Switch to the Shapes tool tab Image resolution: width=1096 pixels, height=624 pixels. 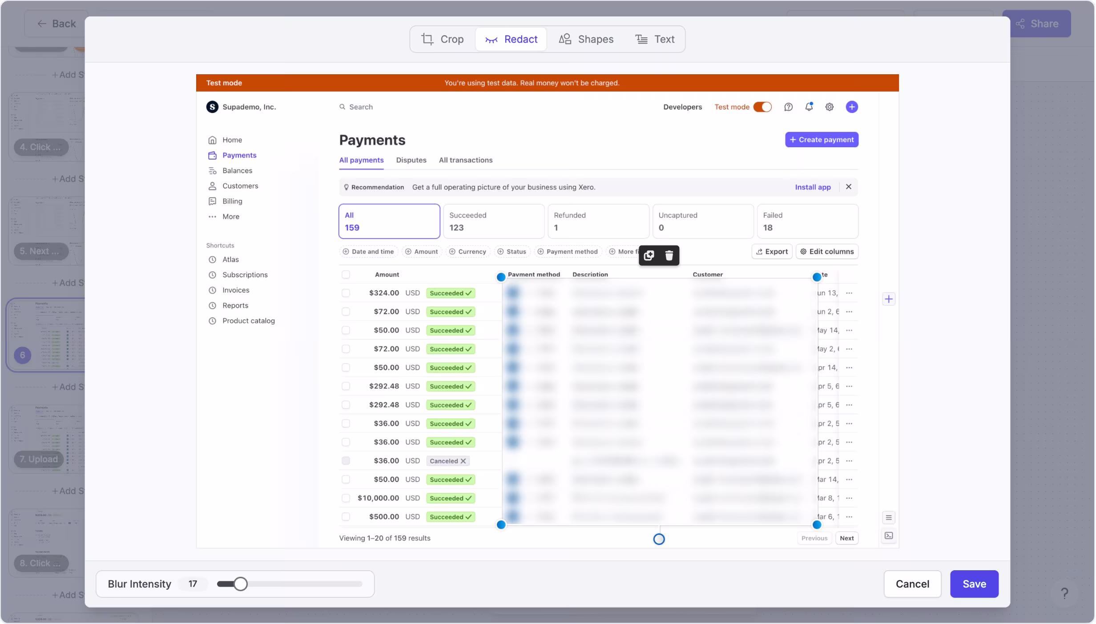point(586,39)
